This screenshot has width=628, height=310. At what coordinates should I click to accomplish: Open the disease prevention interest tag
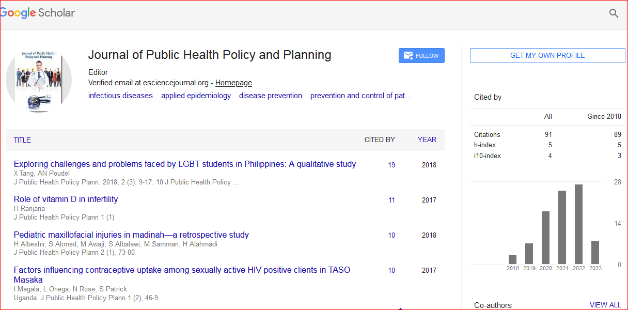(271, 96)
